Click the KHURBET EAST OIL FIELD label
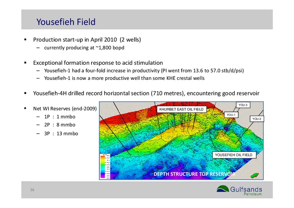294x208 pixels. coord(181,109)
